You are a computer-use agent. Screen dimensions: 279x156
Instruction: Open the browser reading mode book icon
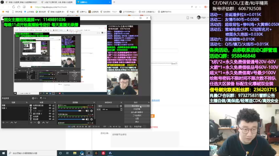click(24, 7)
